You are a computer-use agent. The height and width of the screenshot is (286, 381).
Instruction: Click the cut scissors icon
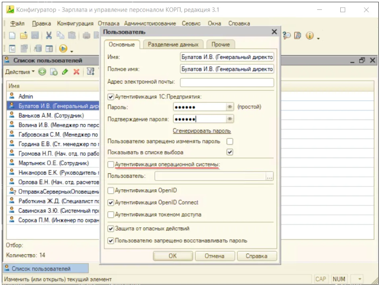point(48,36)
